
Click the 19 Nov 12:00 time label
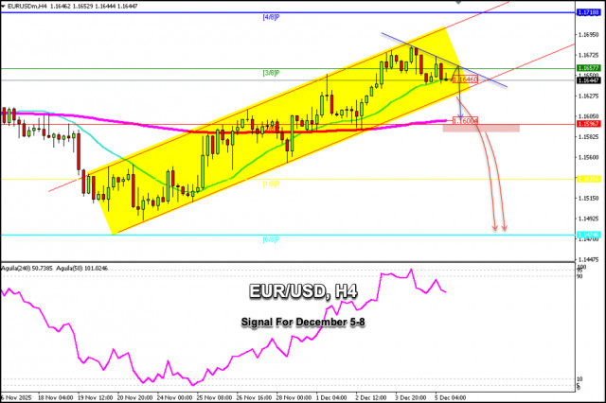[95, 397]
